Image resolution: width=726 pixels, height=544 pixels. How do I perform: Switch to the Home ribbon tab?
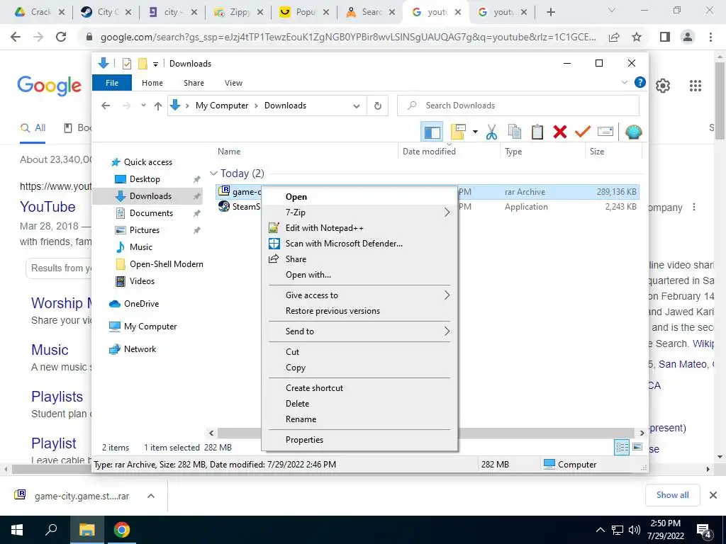pos(152,83)
